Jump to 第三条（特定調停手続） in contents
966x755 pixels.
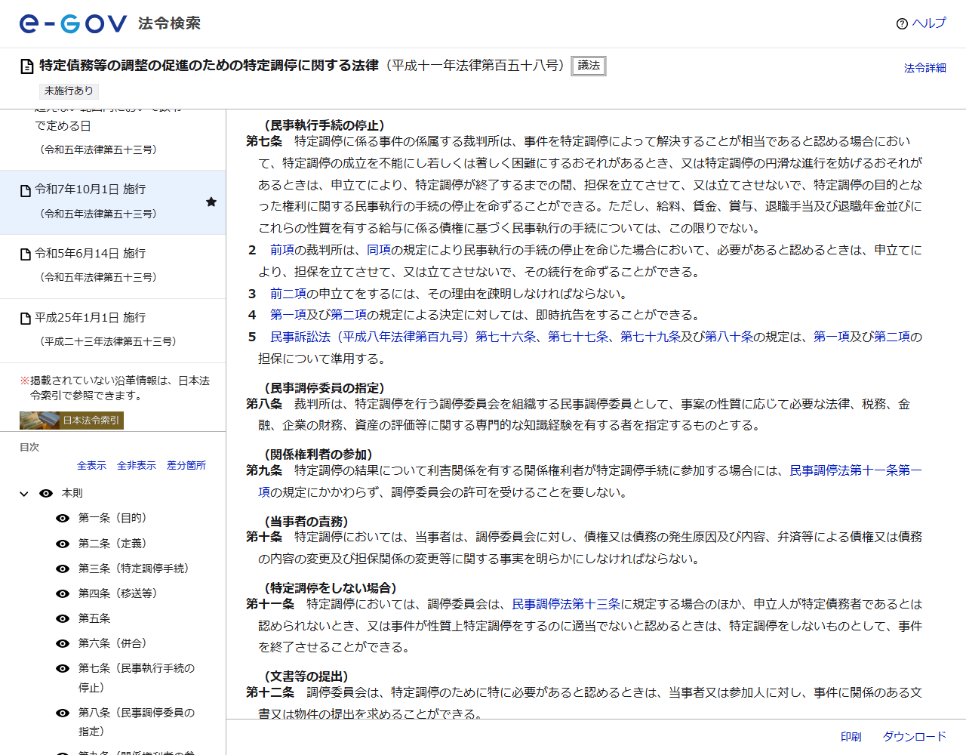(x=134, y=569)
